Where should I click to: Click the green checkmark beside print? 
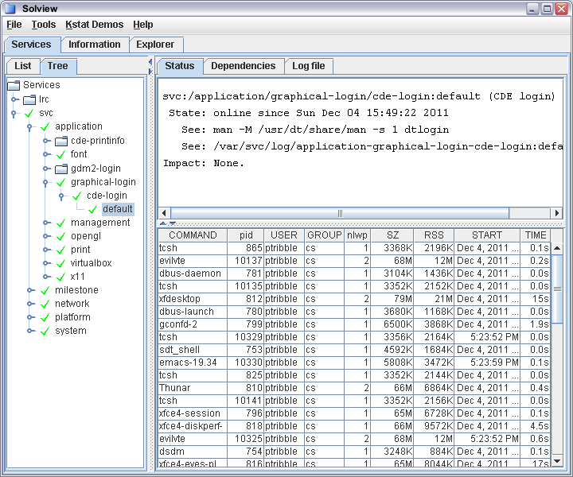(60, 250)
